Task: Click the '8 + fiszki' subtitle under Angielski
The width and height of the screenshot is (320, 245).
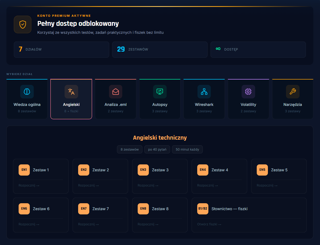Action: tap(71, 111)
